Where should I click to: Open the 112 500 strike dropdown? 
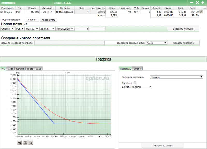(32, 29)
